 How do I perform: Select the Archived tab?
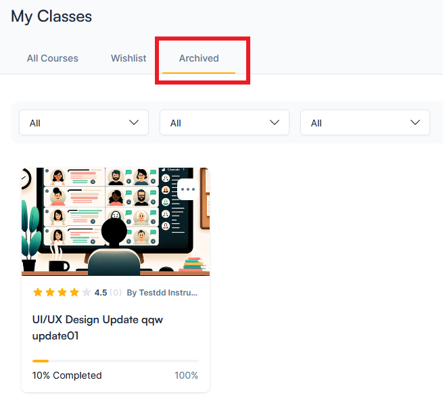(x=199, y=58)
